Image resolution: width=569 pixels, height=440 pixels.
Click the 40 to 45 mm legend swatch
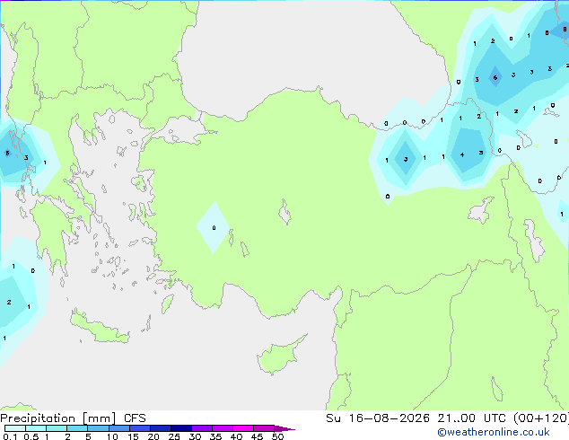pyautogui.click(x=243, y=428)
